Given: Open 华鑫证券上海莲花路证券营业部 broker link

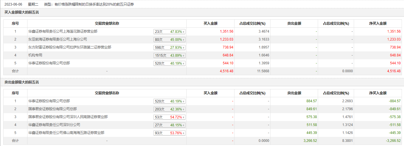Looking at the screenshot, I should tap(63, 31).
